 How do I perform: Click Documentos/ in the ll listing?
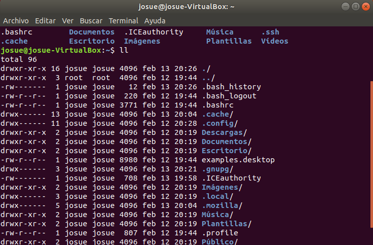point(227,142)
